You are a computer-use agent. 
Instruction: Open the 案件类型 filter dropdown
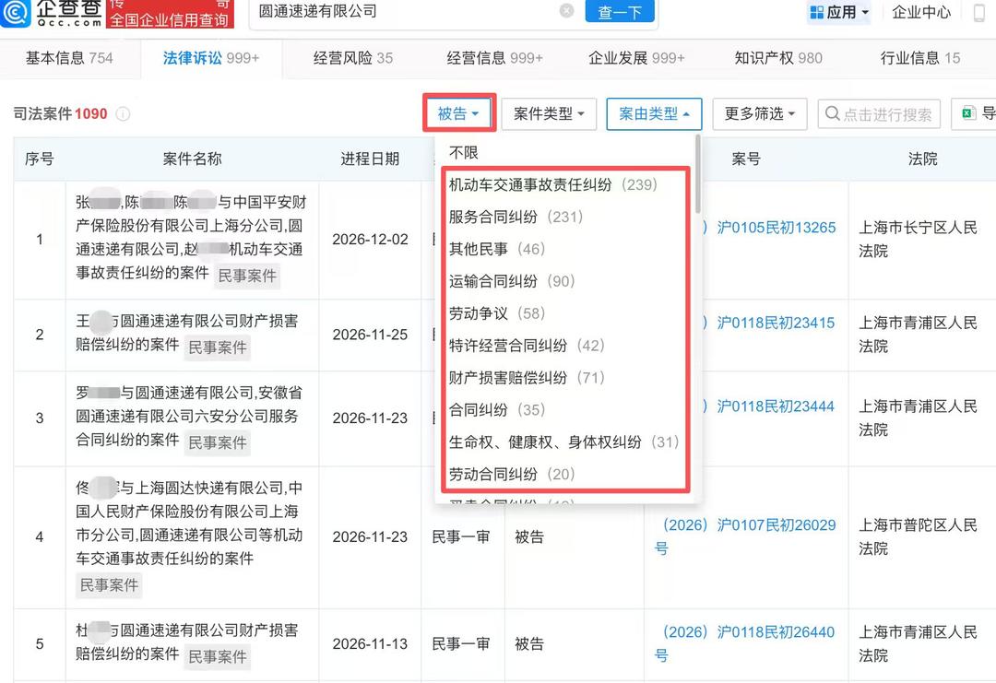click(549, 114)
